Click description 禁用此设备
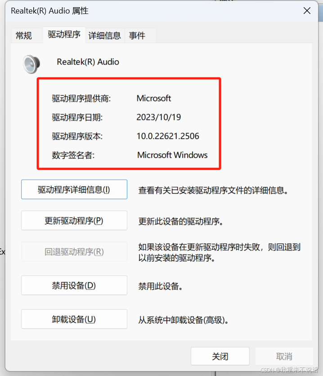323x376 pixels. [161, 286]
